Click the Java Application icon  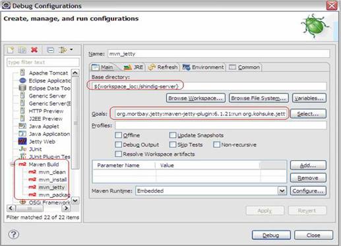tap(22, 134)
